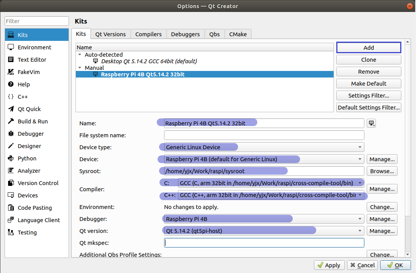Select the Kits category icon in sidebar
This screenshot has width=416, height=273.
(11, 35)
